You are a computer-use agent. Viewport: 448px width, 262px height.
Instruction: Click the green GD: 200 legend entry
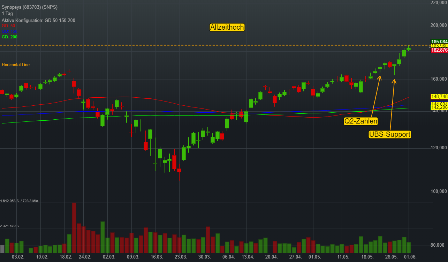tap(9, 37)
